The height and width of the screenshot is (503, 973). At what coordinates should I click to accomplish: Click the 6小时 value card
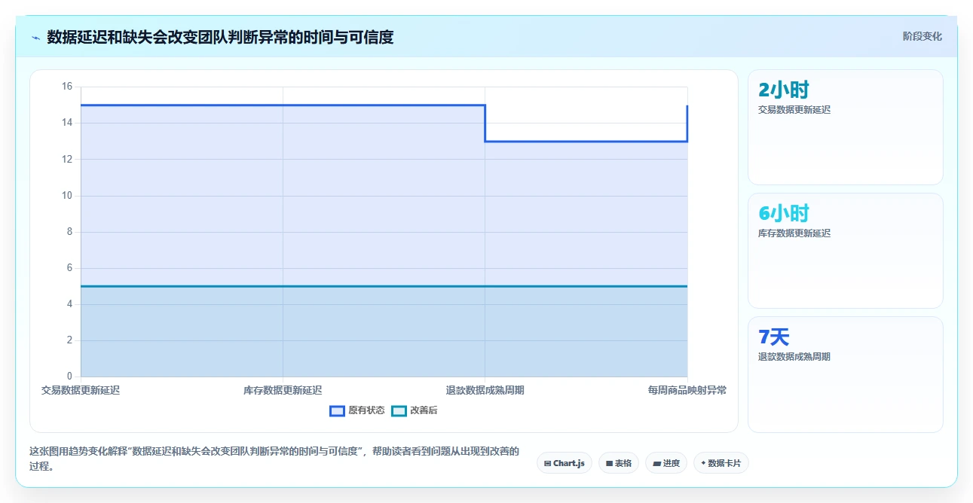pyautogui.click(x=845, y=251)
